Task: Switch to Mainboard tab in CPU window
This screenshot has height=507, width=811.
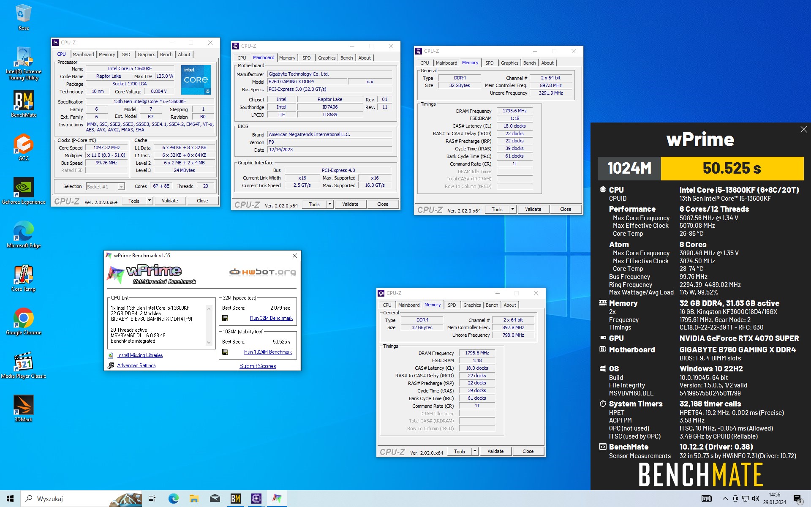Action: click(83, 55)
